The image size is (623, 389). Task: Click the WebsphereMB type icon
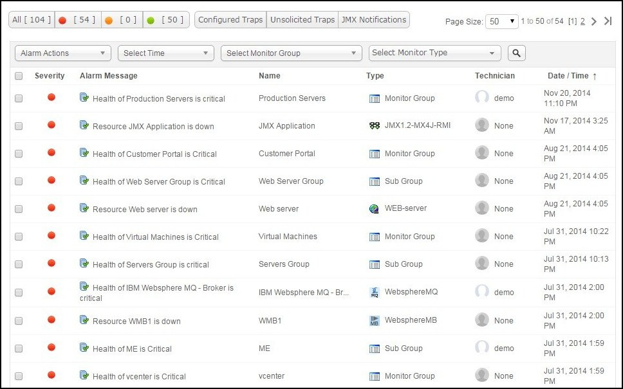click(x=375, y=321)
